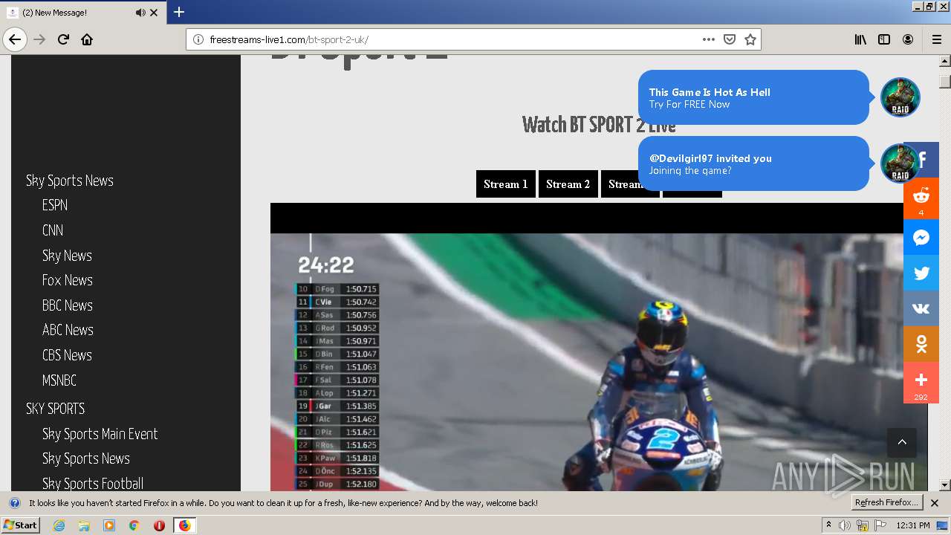Open more sharing options plus button

click(921, 383)
